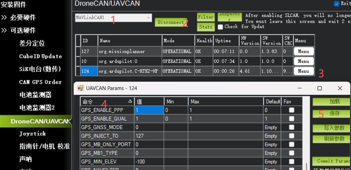Viewport: 351px width, 170px height.
Task: Click 写入参数 write params button
Action: tap(331, 128)
